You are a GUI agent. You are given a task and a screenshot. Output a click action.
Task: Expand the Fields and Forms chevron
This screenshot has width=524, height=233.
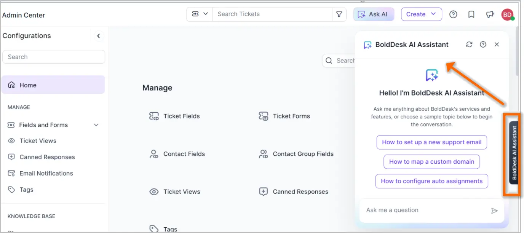click(96, 125)
